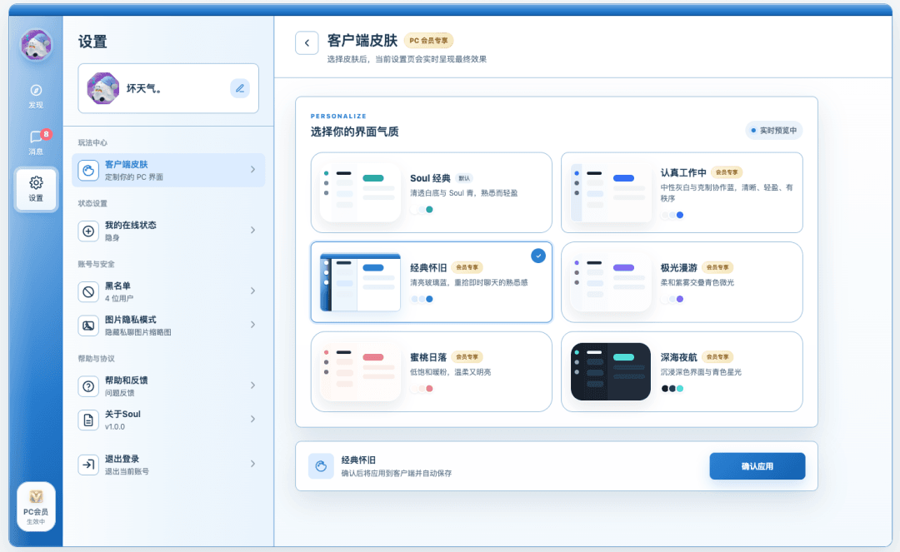Click the 退出登录 exit arrow icon
900x552 pixels.
88,465
